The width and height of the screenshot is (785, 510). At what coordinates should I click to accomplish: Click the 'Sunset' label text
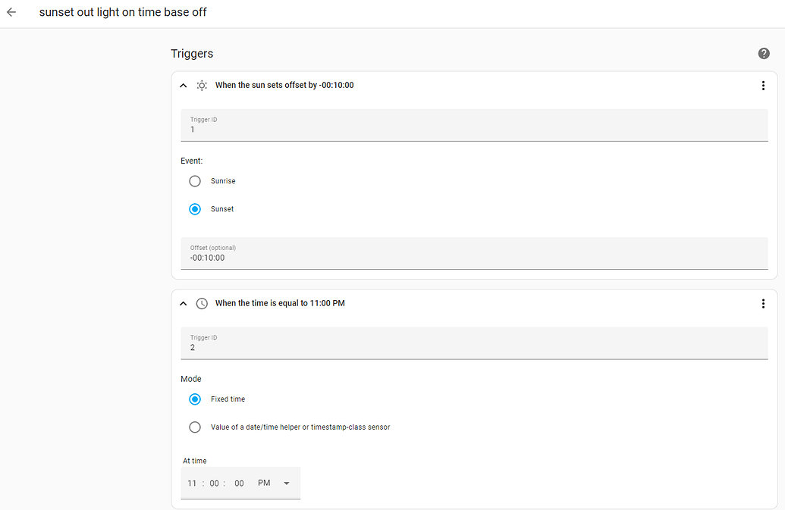click(221, 209)
